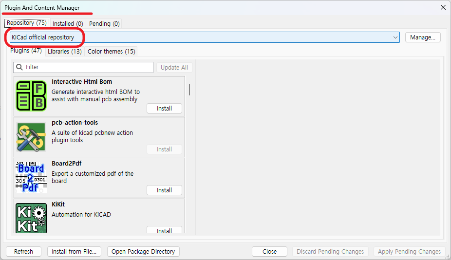Click the Close button at bottom
Image resolution: width=451 pixels, height=260 pixels.
tap(269, 251)
